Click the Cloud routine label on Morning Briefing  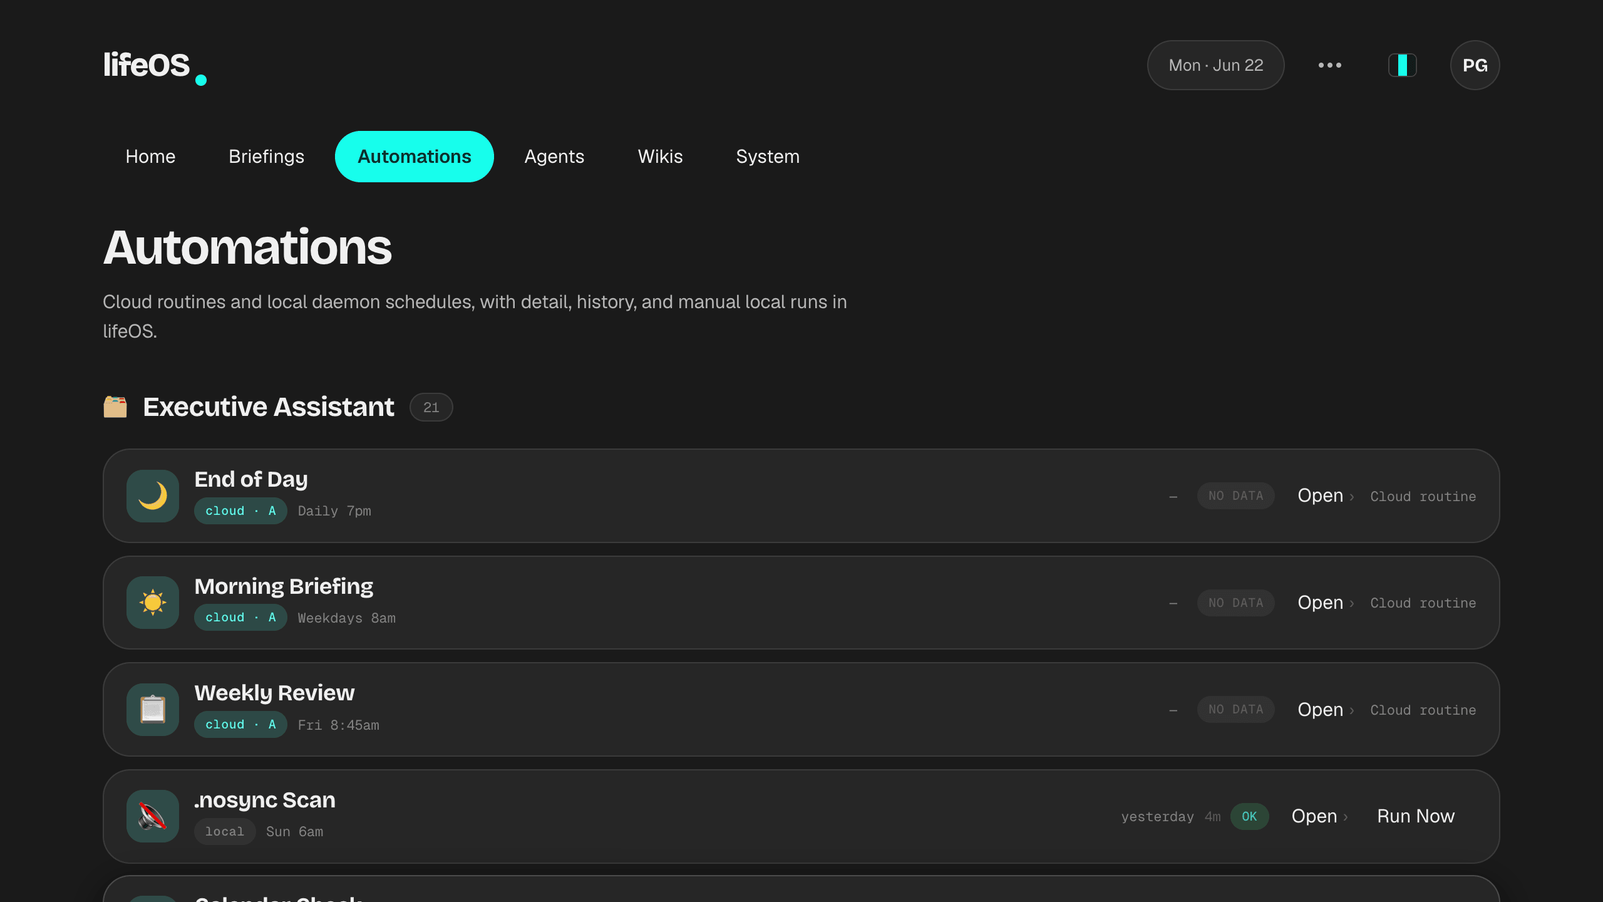click(x=1423, y=603)
